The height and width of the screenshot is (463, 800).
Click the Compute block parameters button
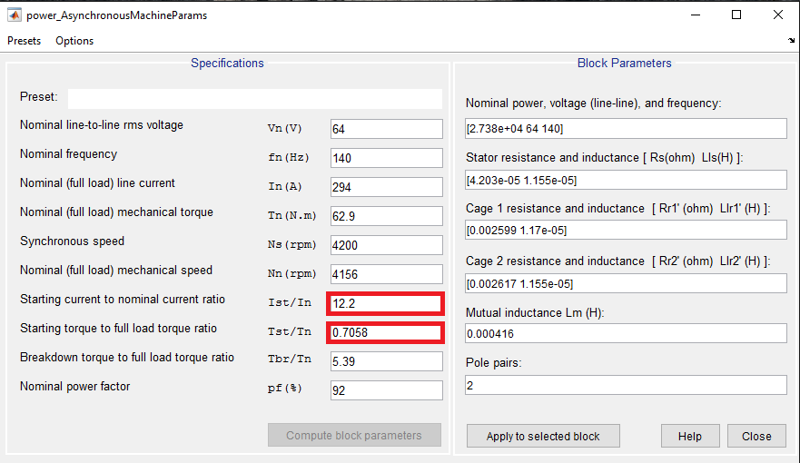[x=354, y=435]
